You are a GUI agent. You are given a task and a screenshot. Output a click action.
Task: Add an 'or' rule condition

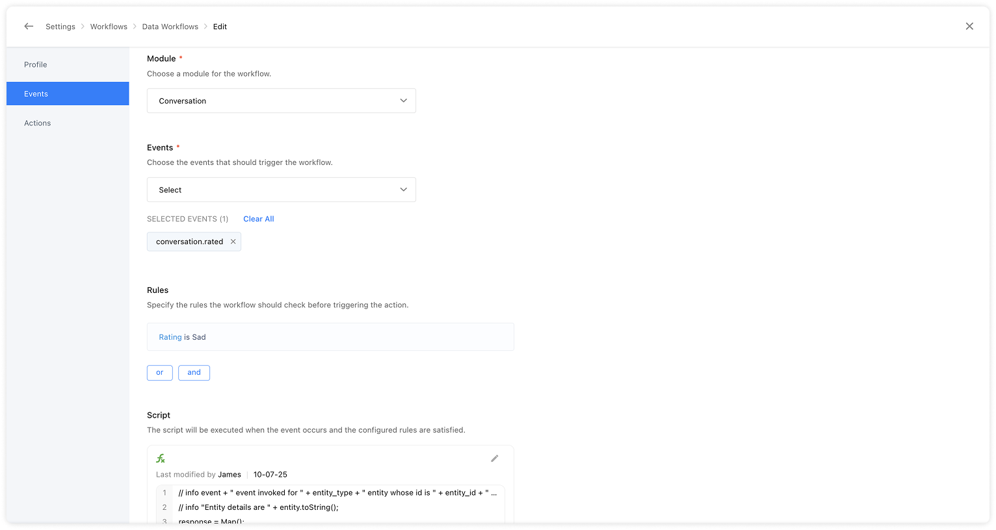[x=159, y=372]
